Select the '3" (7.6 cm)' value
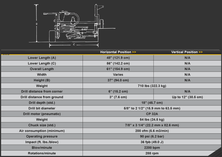222x157 pixels. [118, 97]
